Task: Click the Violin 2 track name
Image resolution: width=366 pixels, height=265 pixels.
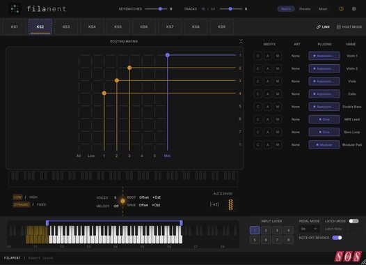Action: coord(352,68)
